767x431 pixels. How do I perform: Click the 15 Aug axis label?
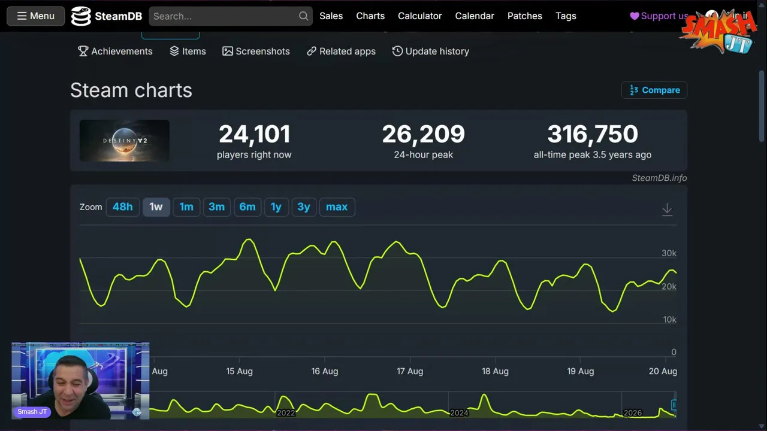click(x=239, y=371)
